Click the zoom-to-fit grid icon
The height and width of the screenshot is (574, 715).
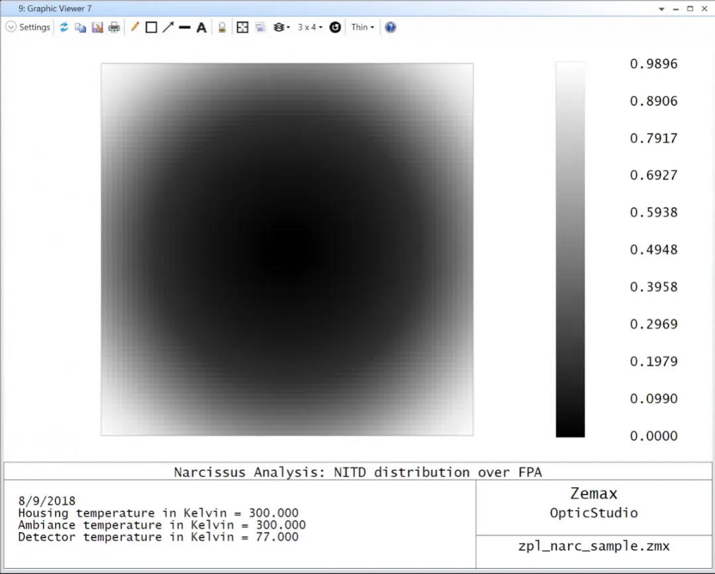pos(242,27)
